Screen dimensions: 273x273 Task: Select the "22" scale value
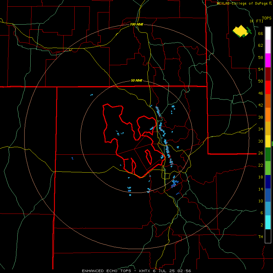pos(261,165)
